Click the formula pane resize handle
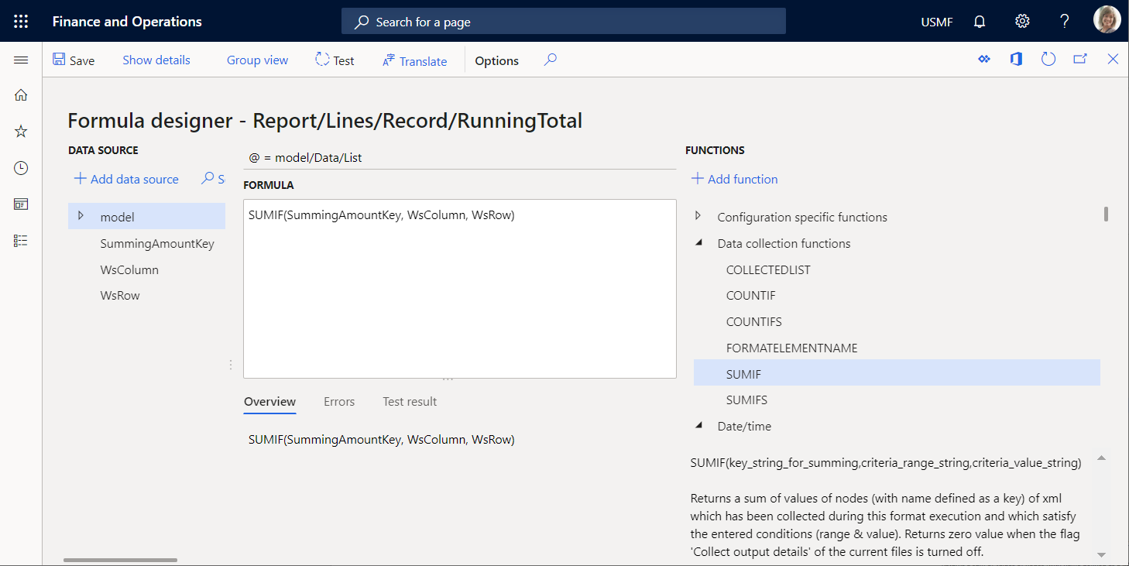Screen dimensions: 1129x566 [448, 379]
